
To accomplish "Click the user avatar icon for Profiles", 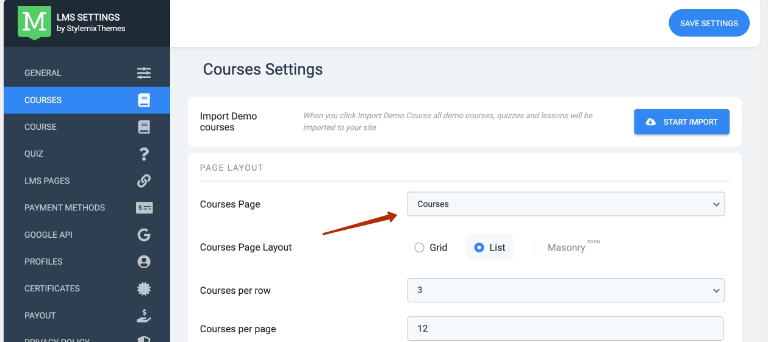I will coord(144,262).
